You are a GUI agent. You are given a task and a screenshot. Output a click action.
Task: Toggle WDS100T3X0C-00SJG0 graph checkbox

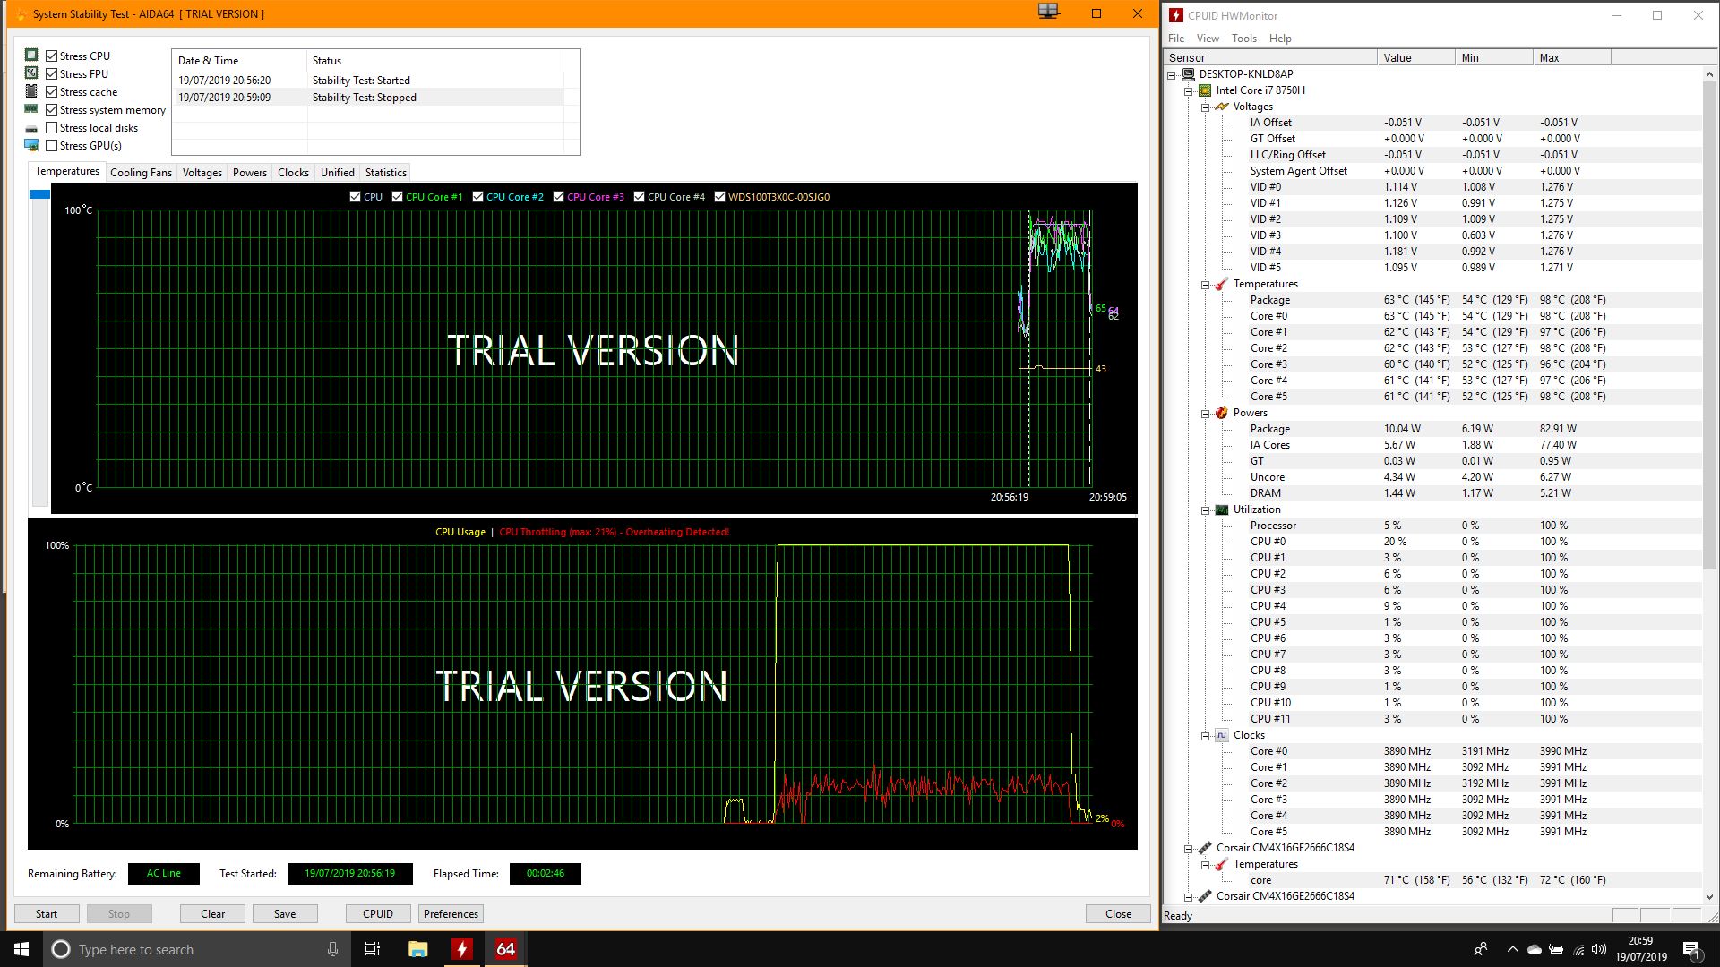(x=719, y=197)
